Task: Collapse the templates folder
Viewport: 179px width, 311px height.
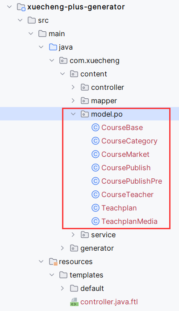Action: coord(52,275)
